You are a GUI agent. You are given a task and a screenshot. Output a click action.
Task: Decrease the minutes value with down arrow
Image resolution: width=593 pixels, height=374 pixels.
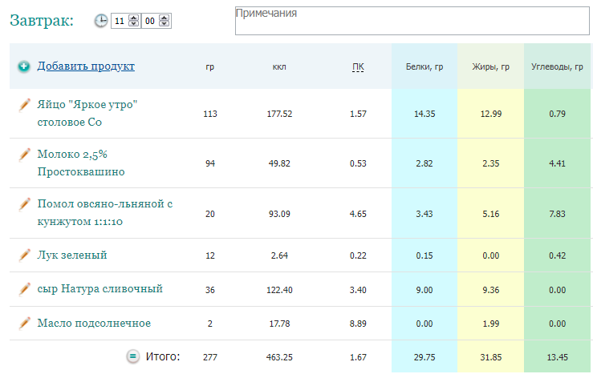pyautogui.click(x=164, y=24)
